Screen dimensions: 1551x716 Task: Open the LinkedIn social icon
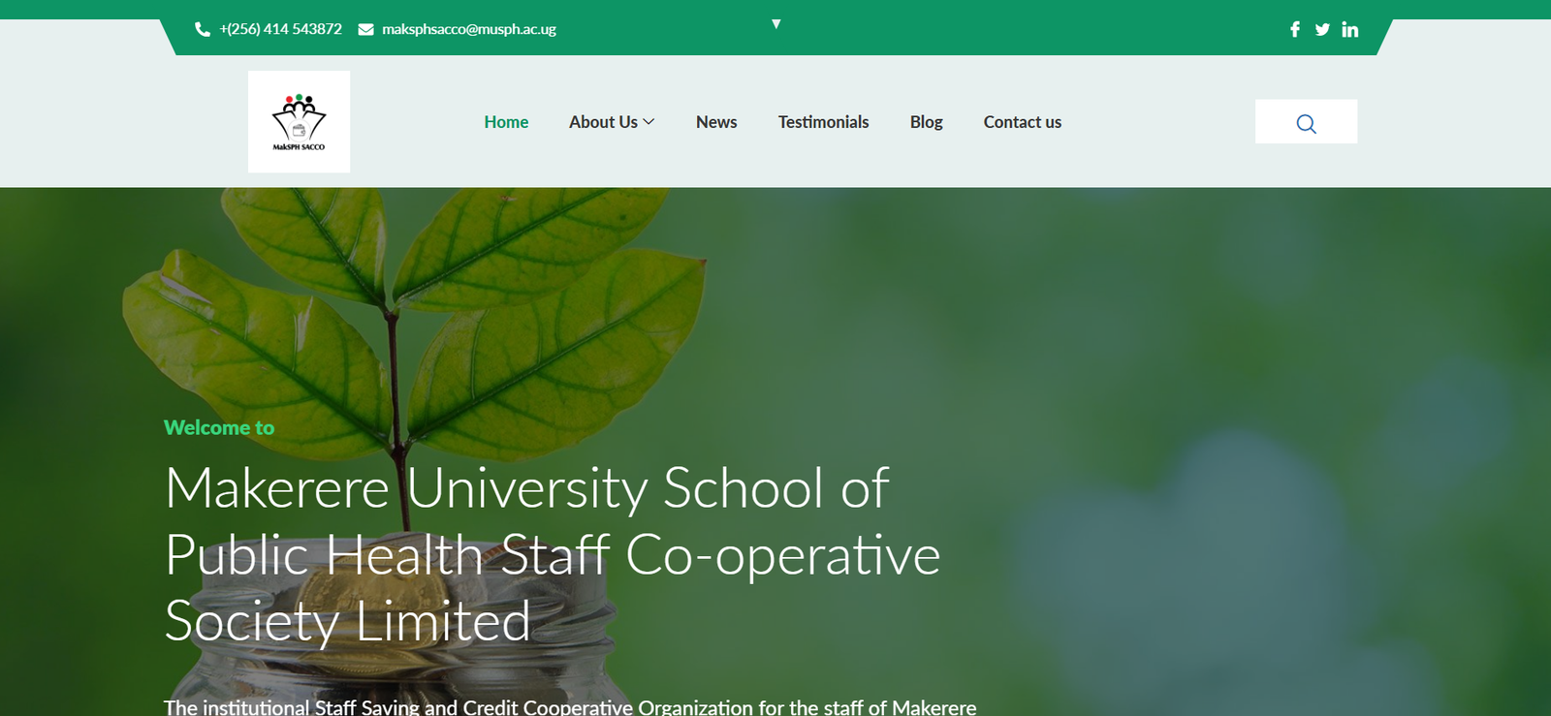click(1350, 29)
